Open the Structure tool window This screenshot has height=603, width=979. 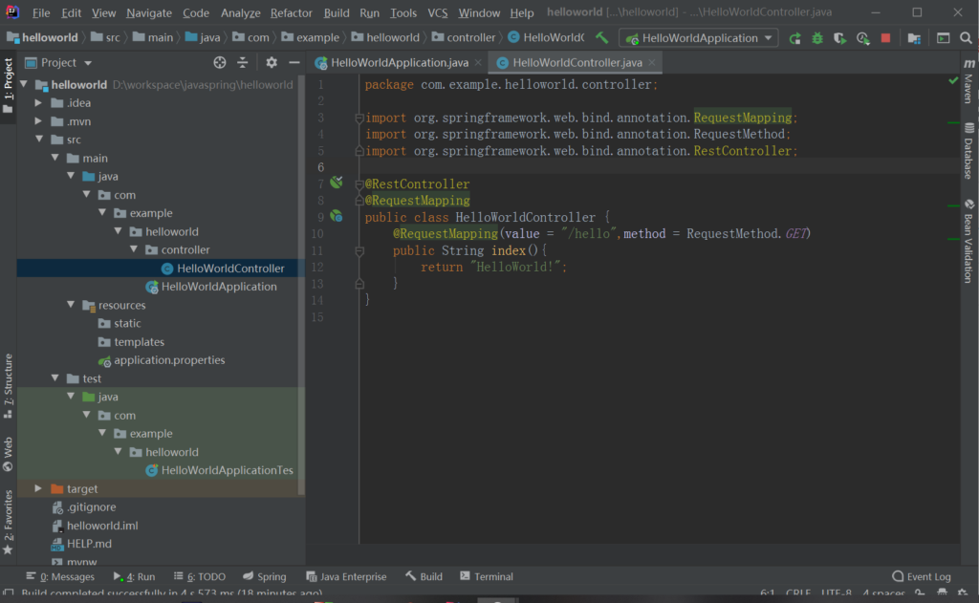(8, 386)
